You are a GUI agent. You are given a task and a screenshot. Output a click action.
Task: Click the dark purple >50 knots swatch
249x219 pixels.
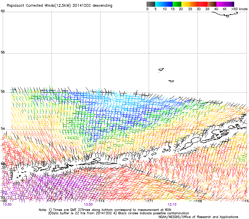233,4
